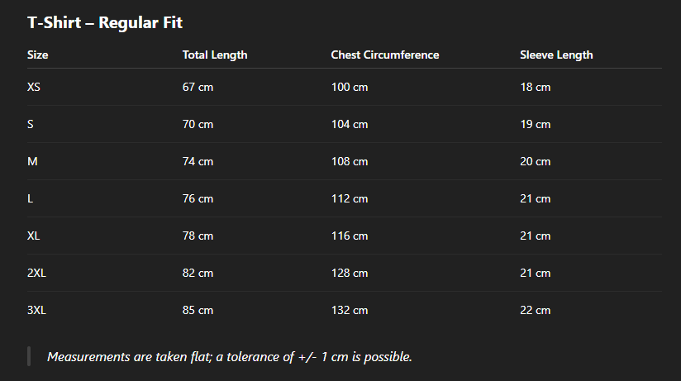The width and height of the screenshot is (681, 381).
Task: Click the 85 cm total length cell
Action: coord(198,310)
